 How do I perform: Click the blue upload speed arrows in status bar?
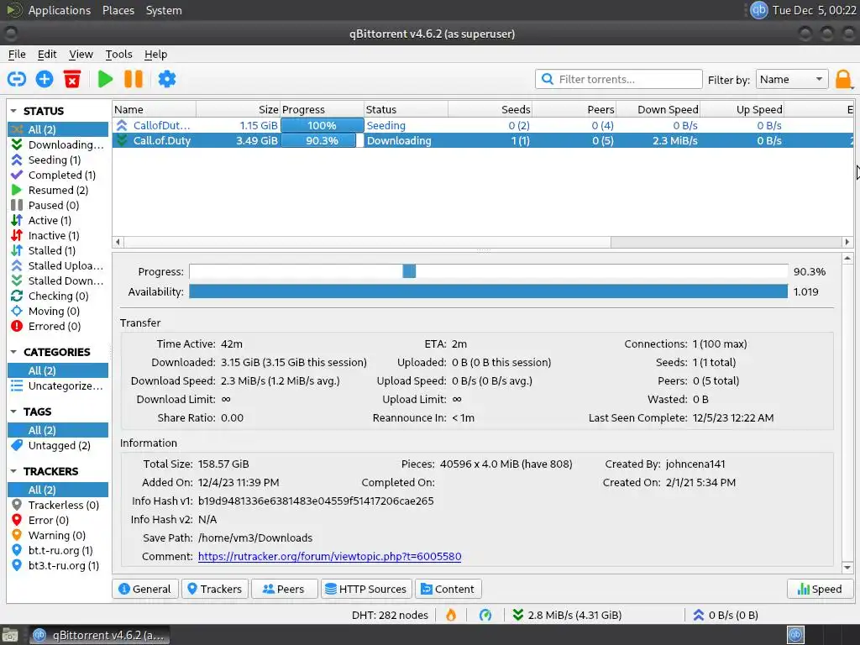coord(698,615)
